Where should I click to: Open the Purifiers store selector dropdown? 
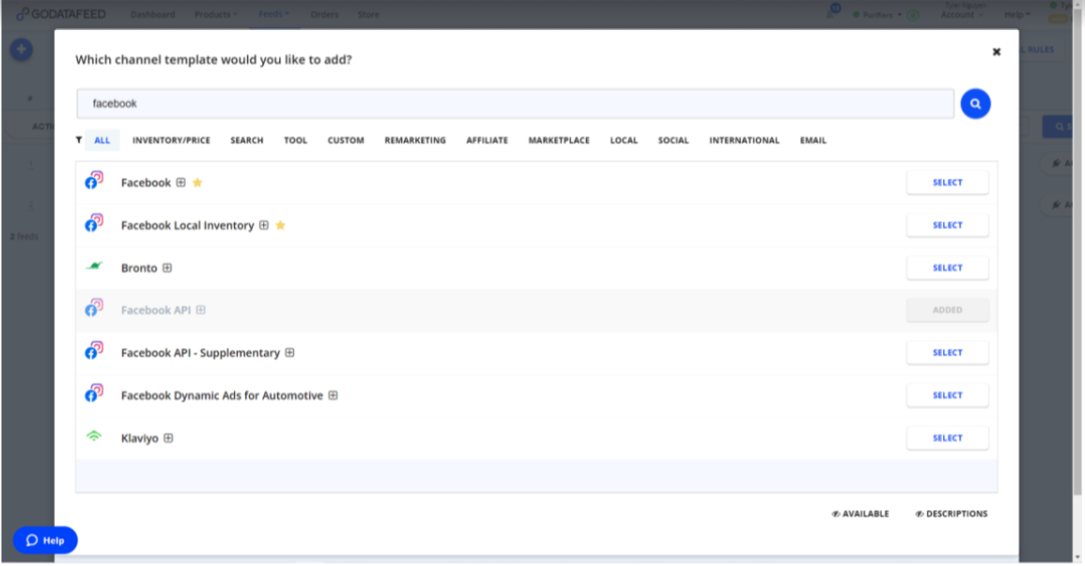click(x=877, y=15)
